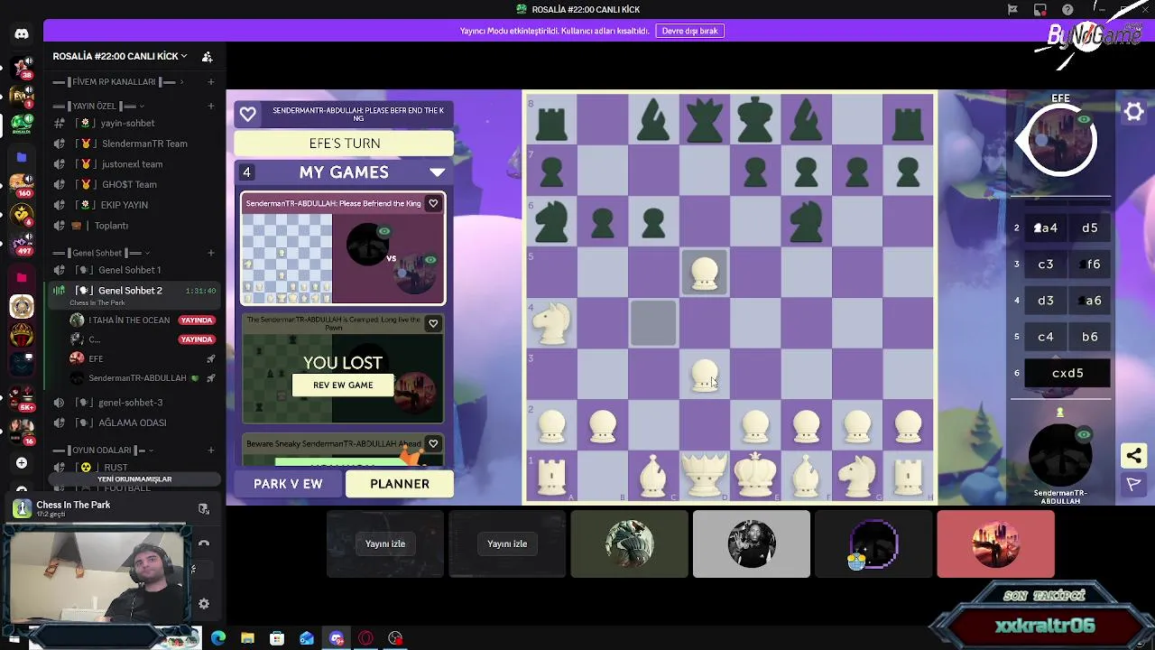Click the add a server plus icon
Image resolution: width=1155 pixels, height=650 pixels.
[x=22, y=463]
